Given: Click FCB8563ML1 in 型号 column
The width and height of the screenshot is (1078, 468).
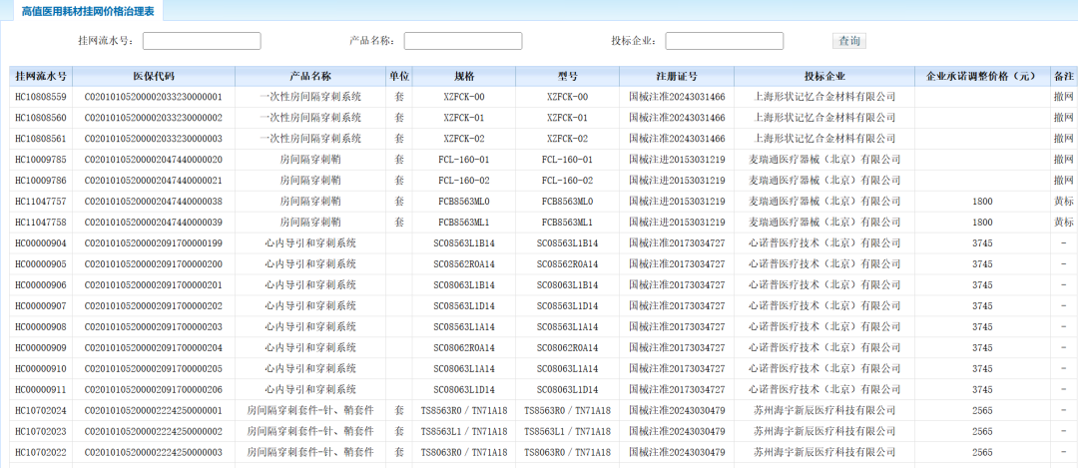Looking at the screenshot, I should 567,223.
